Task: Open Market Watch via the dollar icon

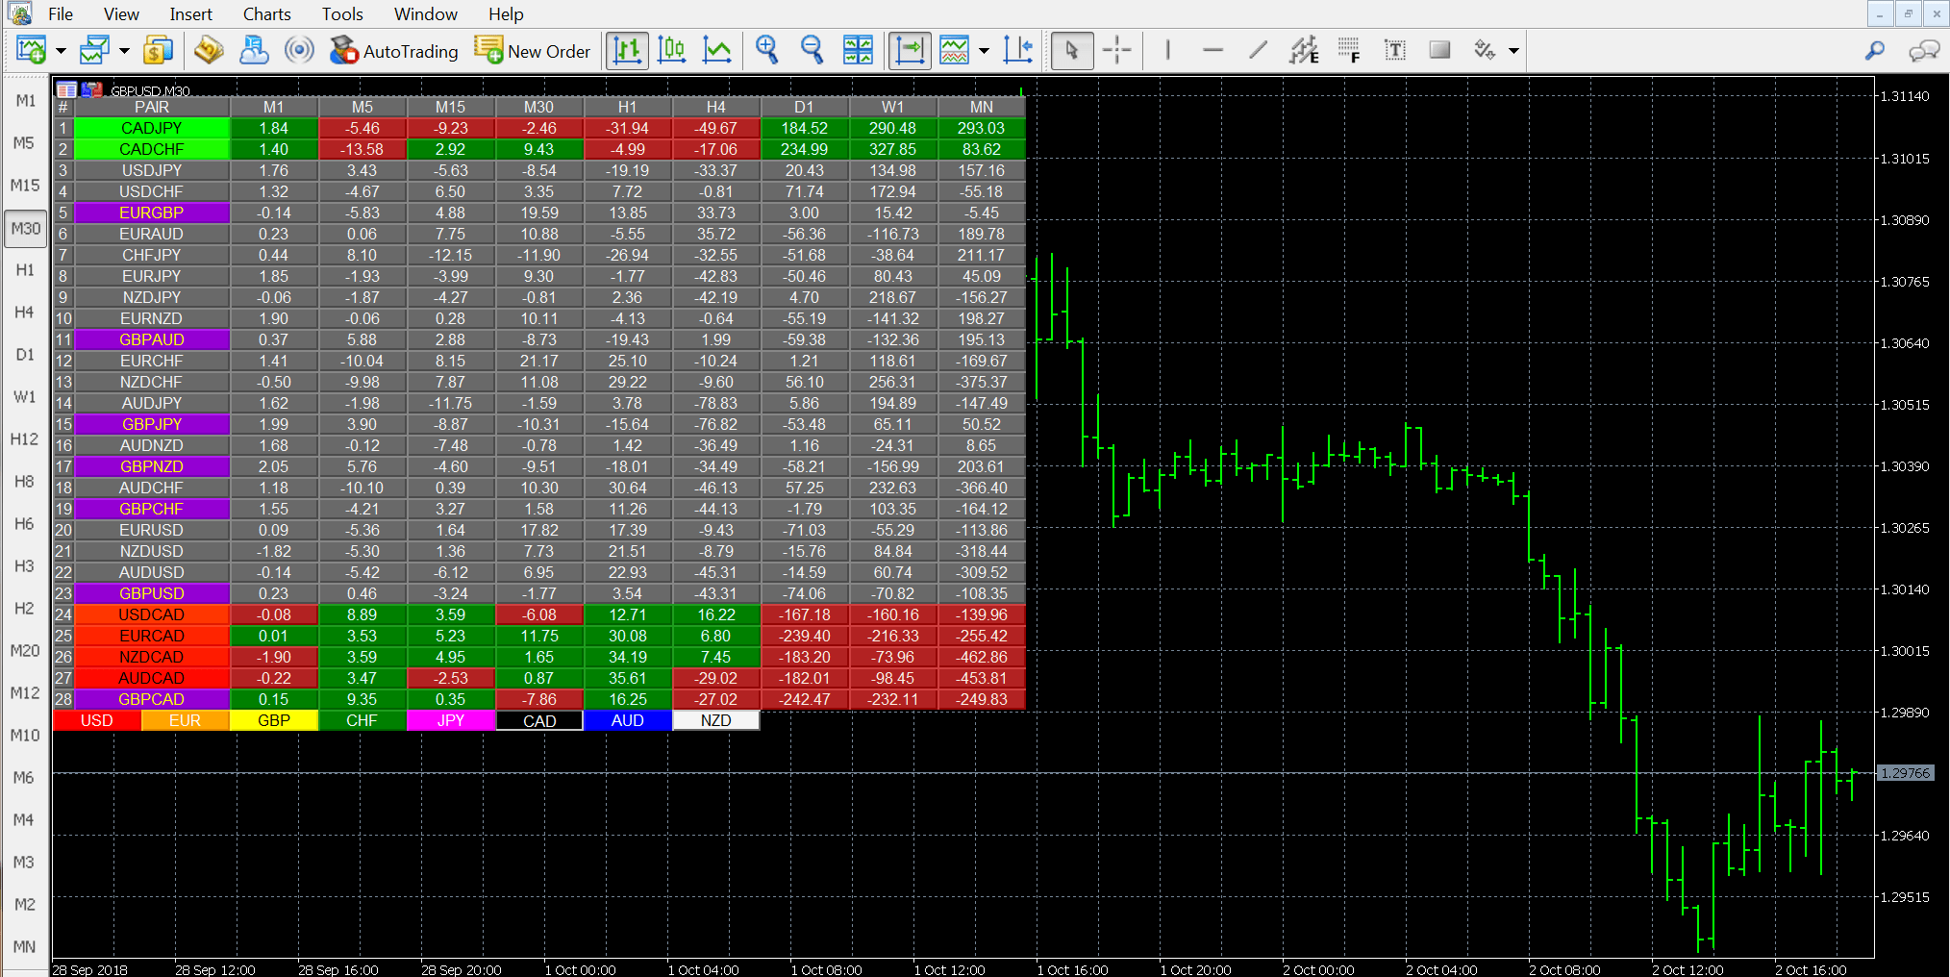Action: [x=158, y=50]
